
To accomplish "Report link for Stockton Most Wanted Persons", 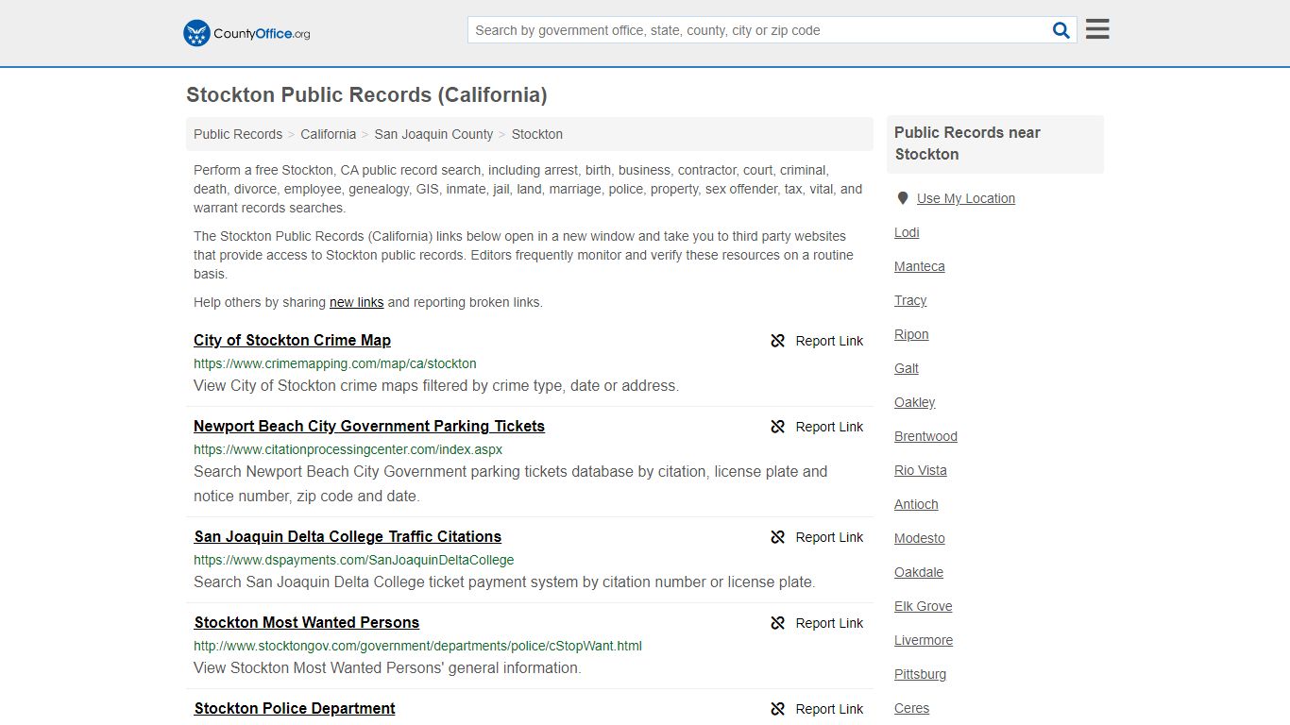I will [x=829, y=623].
